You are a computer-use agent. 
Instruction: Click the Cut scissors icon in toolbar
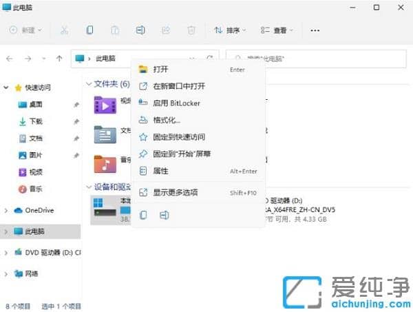point(64,30)
